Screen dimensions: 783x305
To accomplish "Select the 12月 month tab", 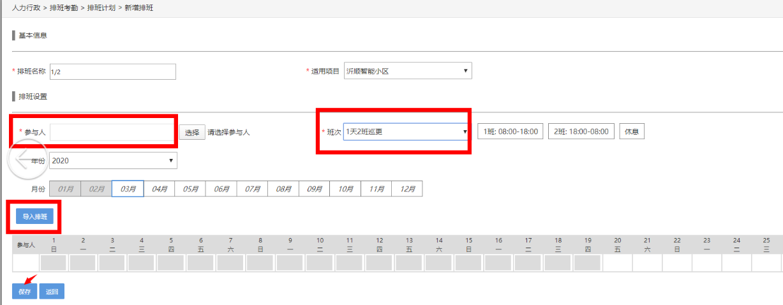I will [407, 189].
